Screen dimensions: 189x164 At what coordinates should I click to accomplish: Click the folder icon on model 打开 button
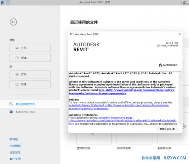click(x=17, y=48)
